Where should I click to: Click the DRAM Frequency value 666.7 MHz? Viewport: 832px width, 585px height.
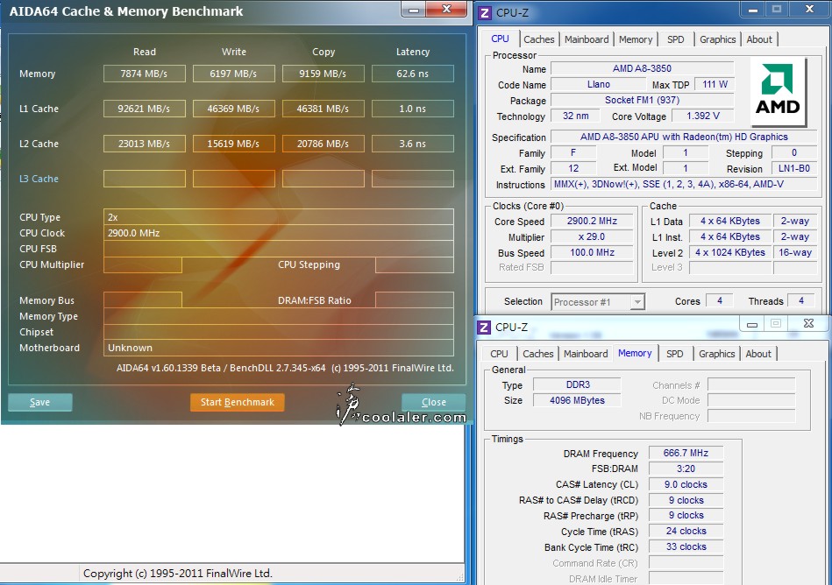click(x=686, y=453)
